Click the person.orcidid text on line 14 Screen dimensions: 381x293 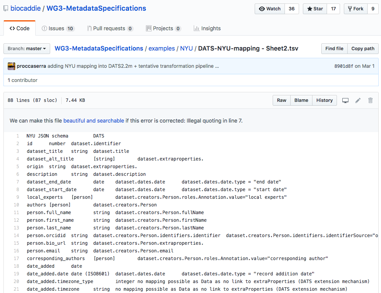click(x=46, y=236)
